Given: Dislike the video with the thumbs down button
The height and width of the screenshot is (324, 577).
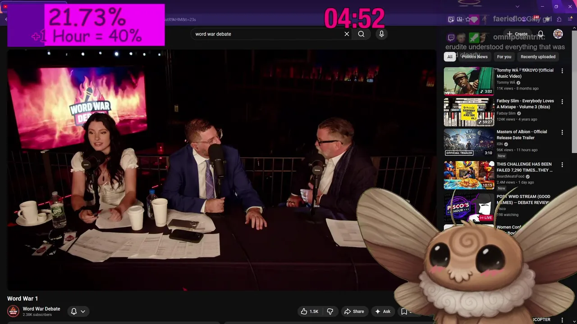Looking at the screenshot, I should pos(330,311).
